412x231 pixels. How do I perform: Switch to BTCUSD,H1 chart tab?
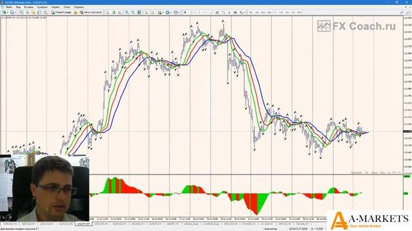(x=230, y=224)
